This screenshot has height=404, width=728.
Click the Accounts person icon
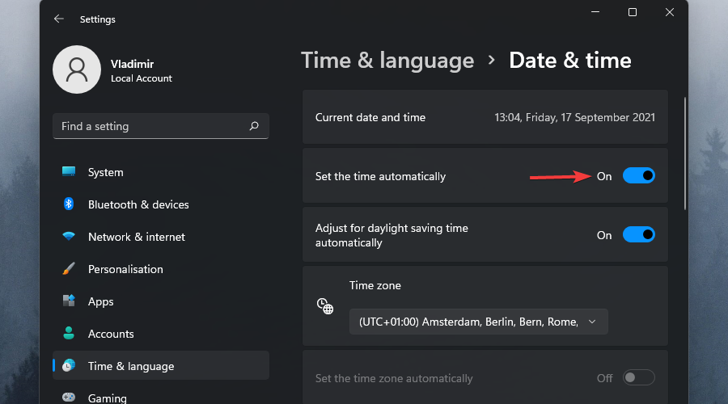tap(69, 334)
